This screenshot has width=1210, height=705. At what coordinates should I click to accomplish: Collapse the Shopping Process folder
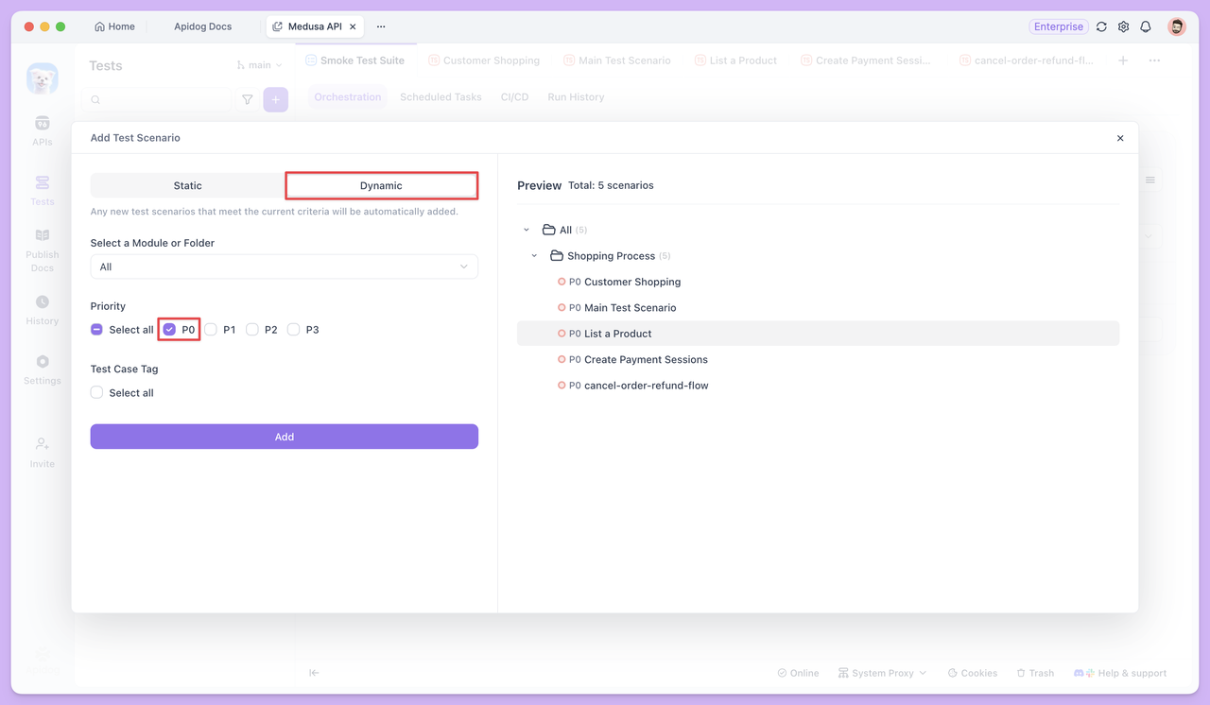tap(533, 255)
